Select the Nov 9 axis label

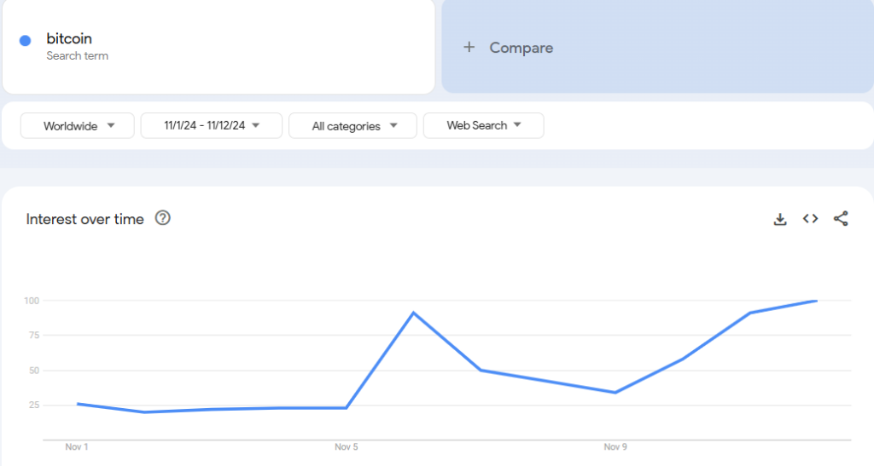click(x=615, y=447)
